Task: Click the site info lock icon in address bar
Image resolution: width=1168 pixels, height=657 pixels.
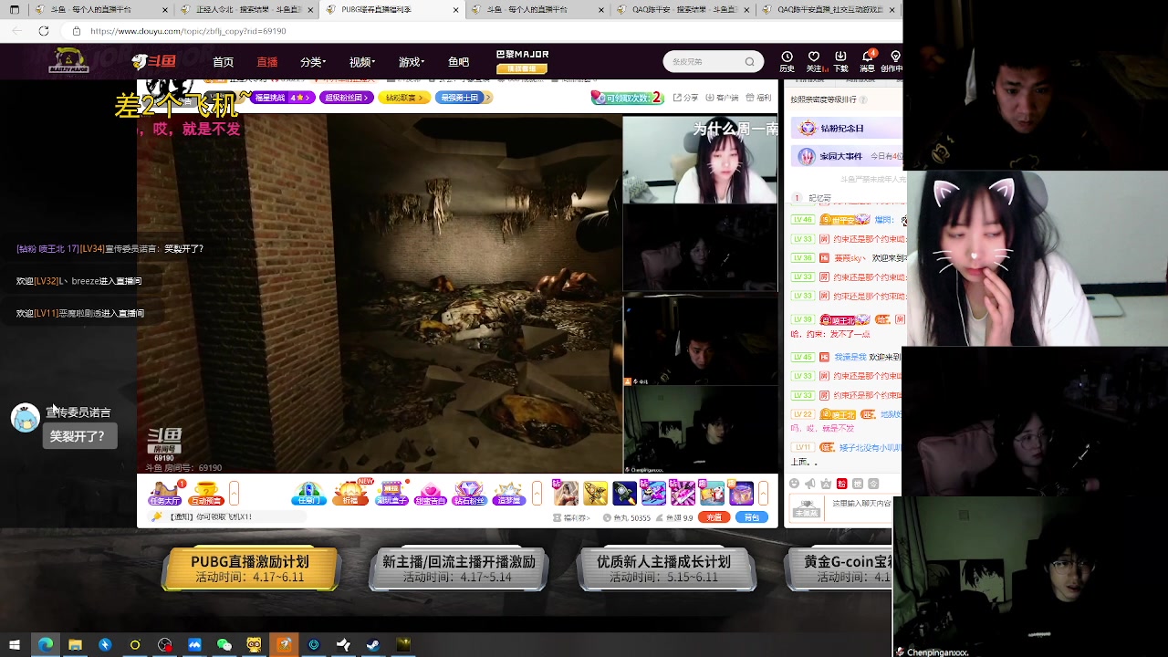Action: pyautogui.click(x=77, y=31)
